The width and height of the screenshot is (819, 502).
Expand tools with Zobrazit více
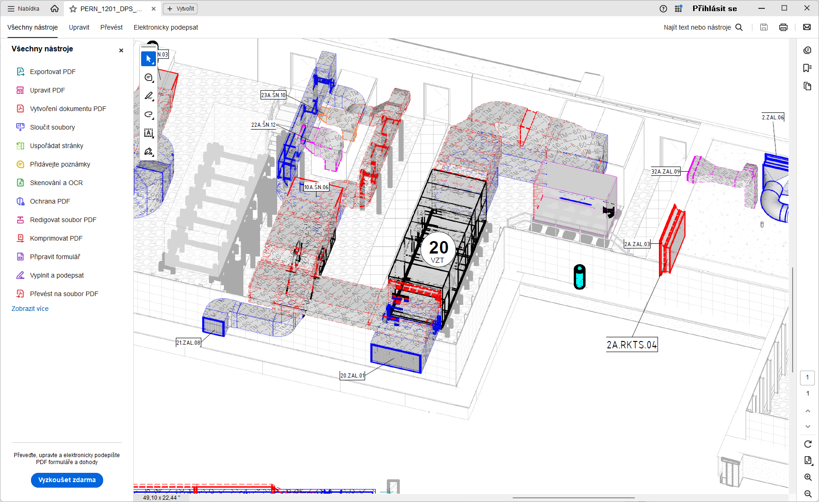(x=30, y=309)
